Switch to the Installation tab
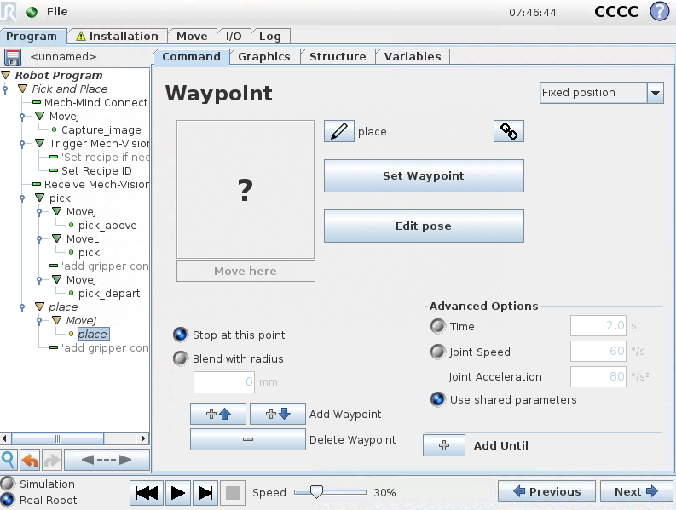 pos(117,36)
